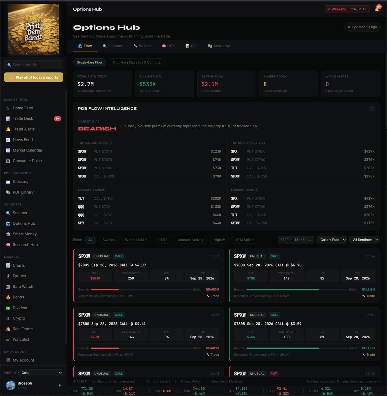Image resolution: width=387 pixels, height=396 pixels.
Task: Click the Futures icon in sidebar
Action: (8, 276)
